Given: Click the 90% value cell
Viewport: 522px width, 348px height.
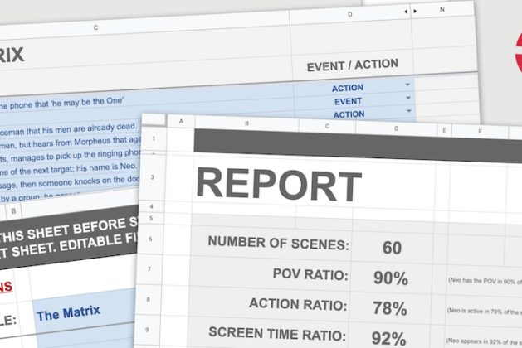Looking at the screenshot, I should pyautogui.click(x=391, y=278).
